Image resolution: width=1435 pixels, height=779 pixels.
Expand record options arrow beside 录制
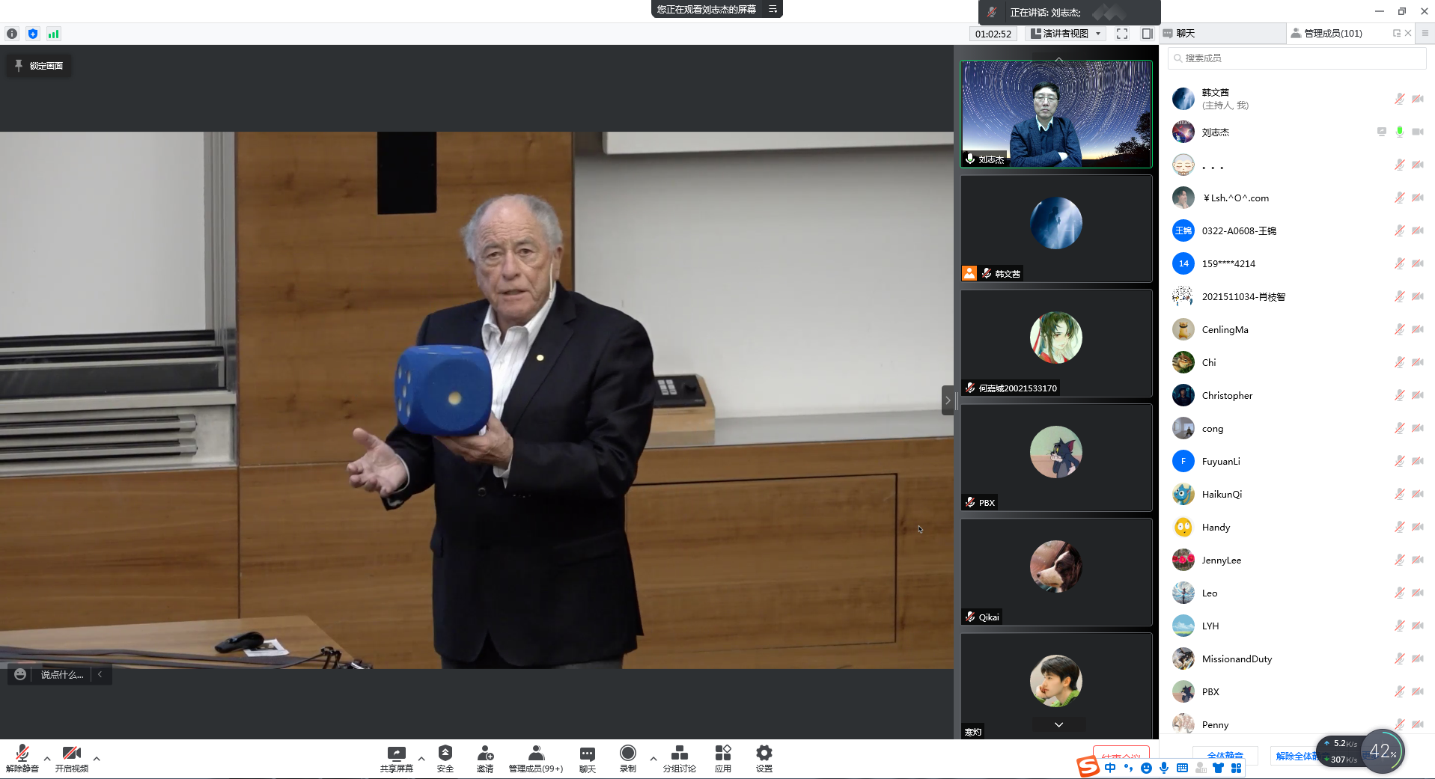[653, 759]
